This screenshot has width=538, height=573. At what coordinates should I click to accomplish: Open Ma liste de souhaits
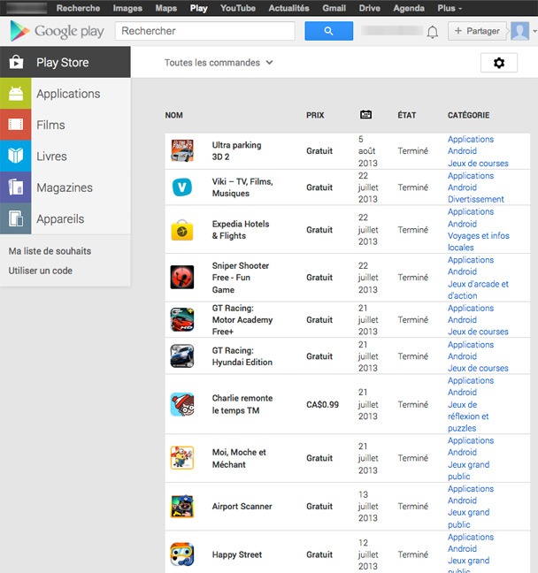tap(50, 251)
